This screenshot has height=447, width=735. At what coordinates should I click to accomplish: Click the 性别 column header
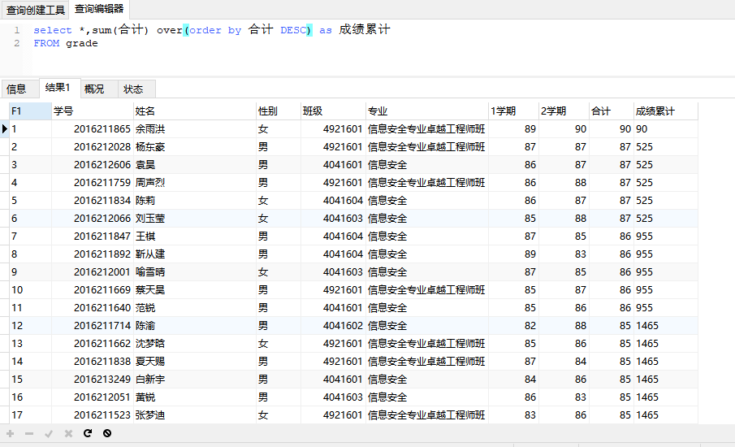(x=279, y=111)
